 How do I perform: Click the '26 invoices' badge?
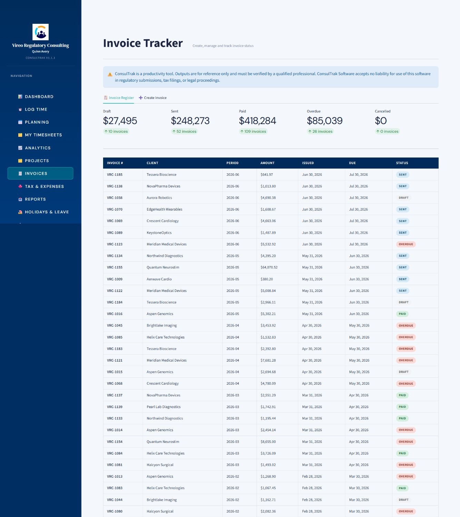pyautogui.click(x=320, y=131)
